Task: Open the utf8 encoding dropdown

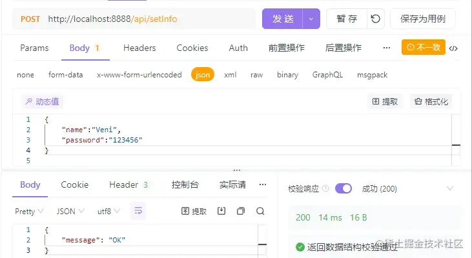Action: point(108,212)
